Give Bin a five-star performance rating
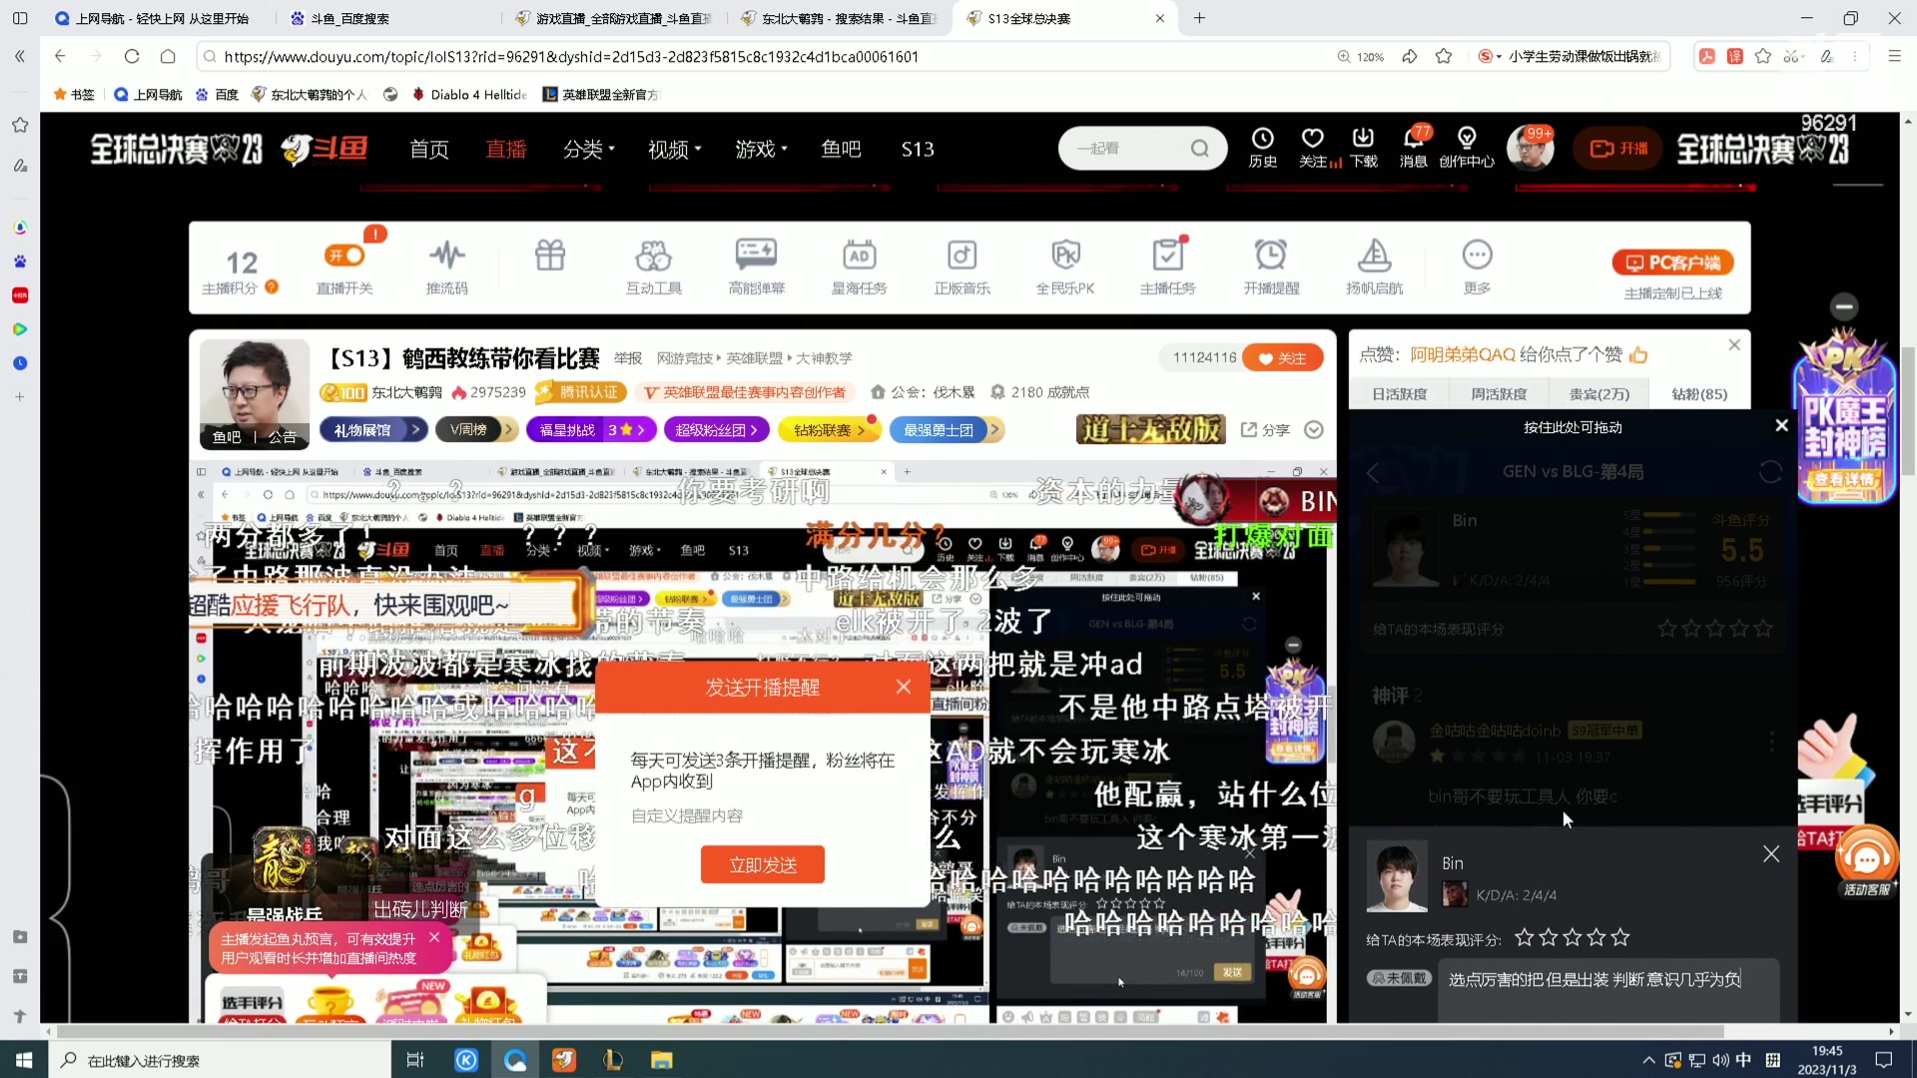The width and height of the screenshot is (1917, 1078). click(x=1619, y=937)
